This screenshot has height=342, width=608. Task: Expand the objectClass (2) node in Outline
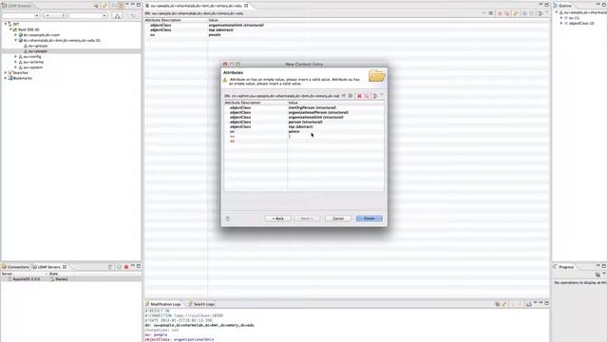point(561,23)
